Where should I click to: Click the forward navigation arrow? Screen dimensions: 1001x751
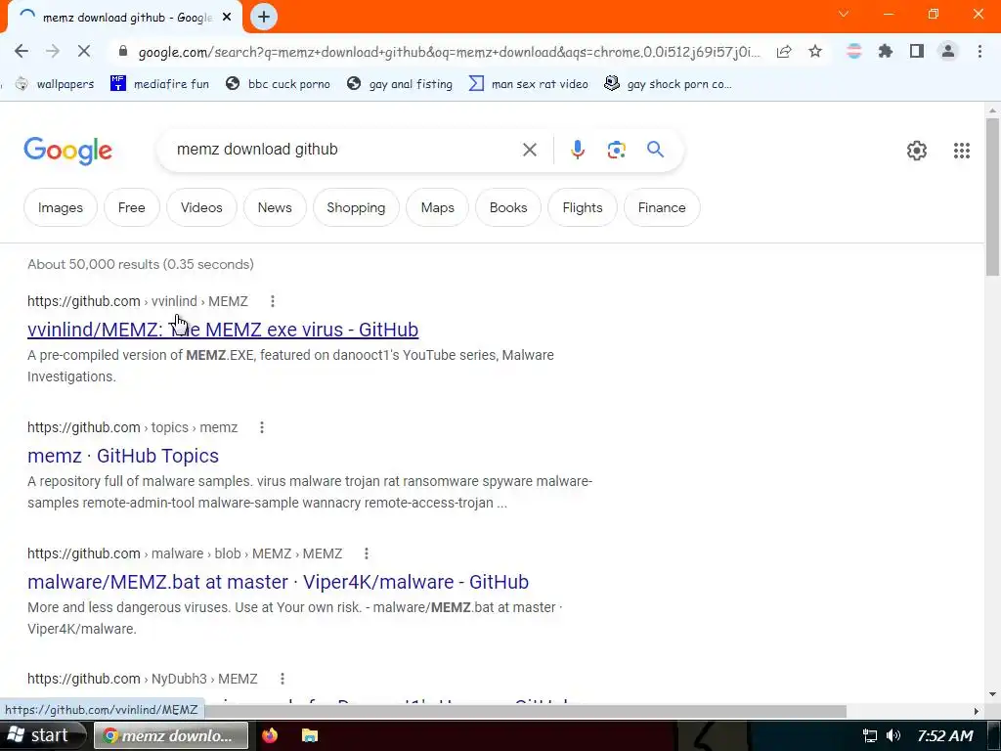point(53,51)
